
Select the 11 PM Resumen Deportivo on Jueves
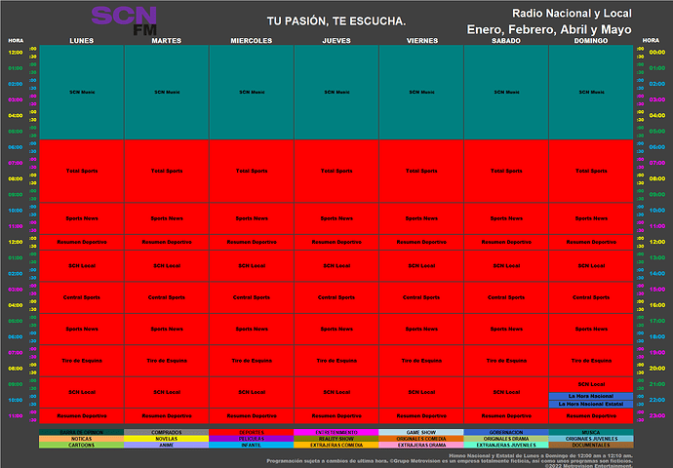point(336,415)
